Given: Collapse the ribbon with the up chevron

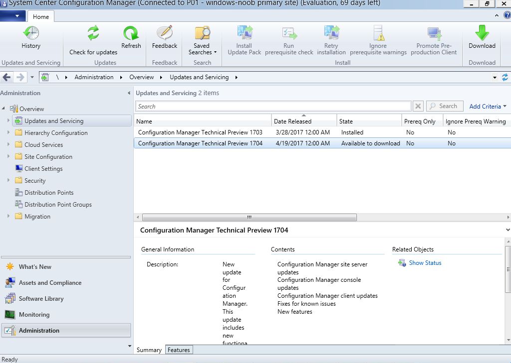Looking at the screenshot, I should [x=497, y=15].
